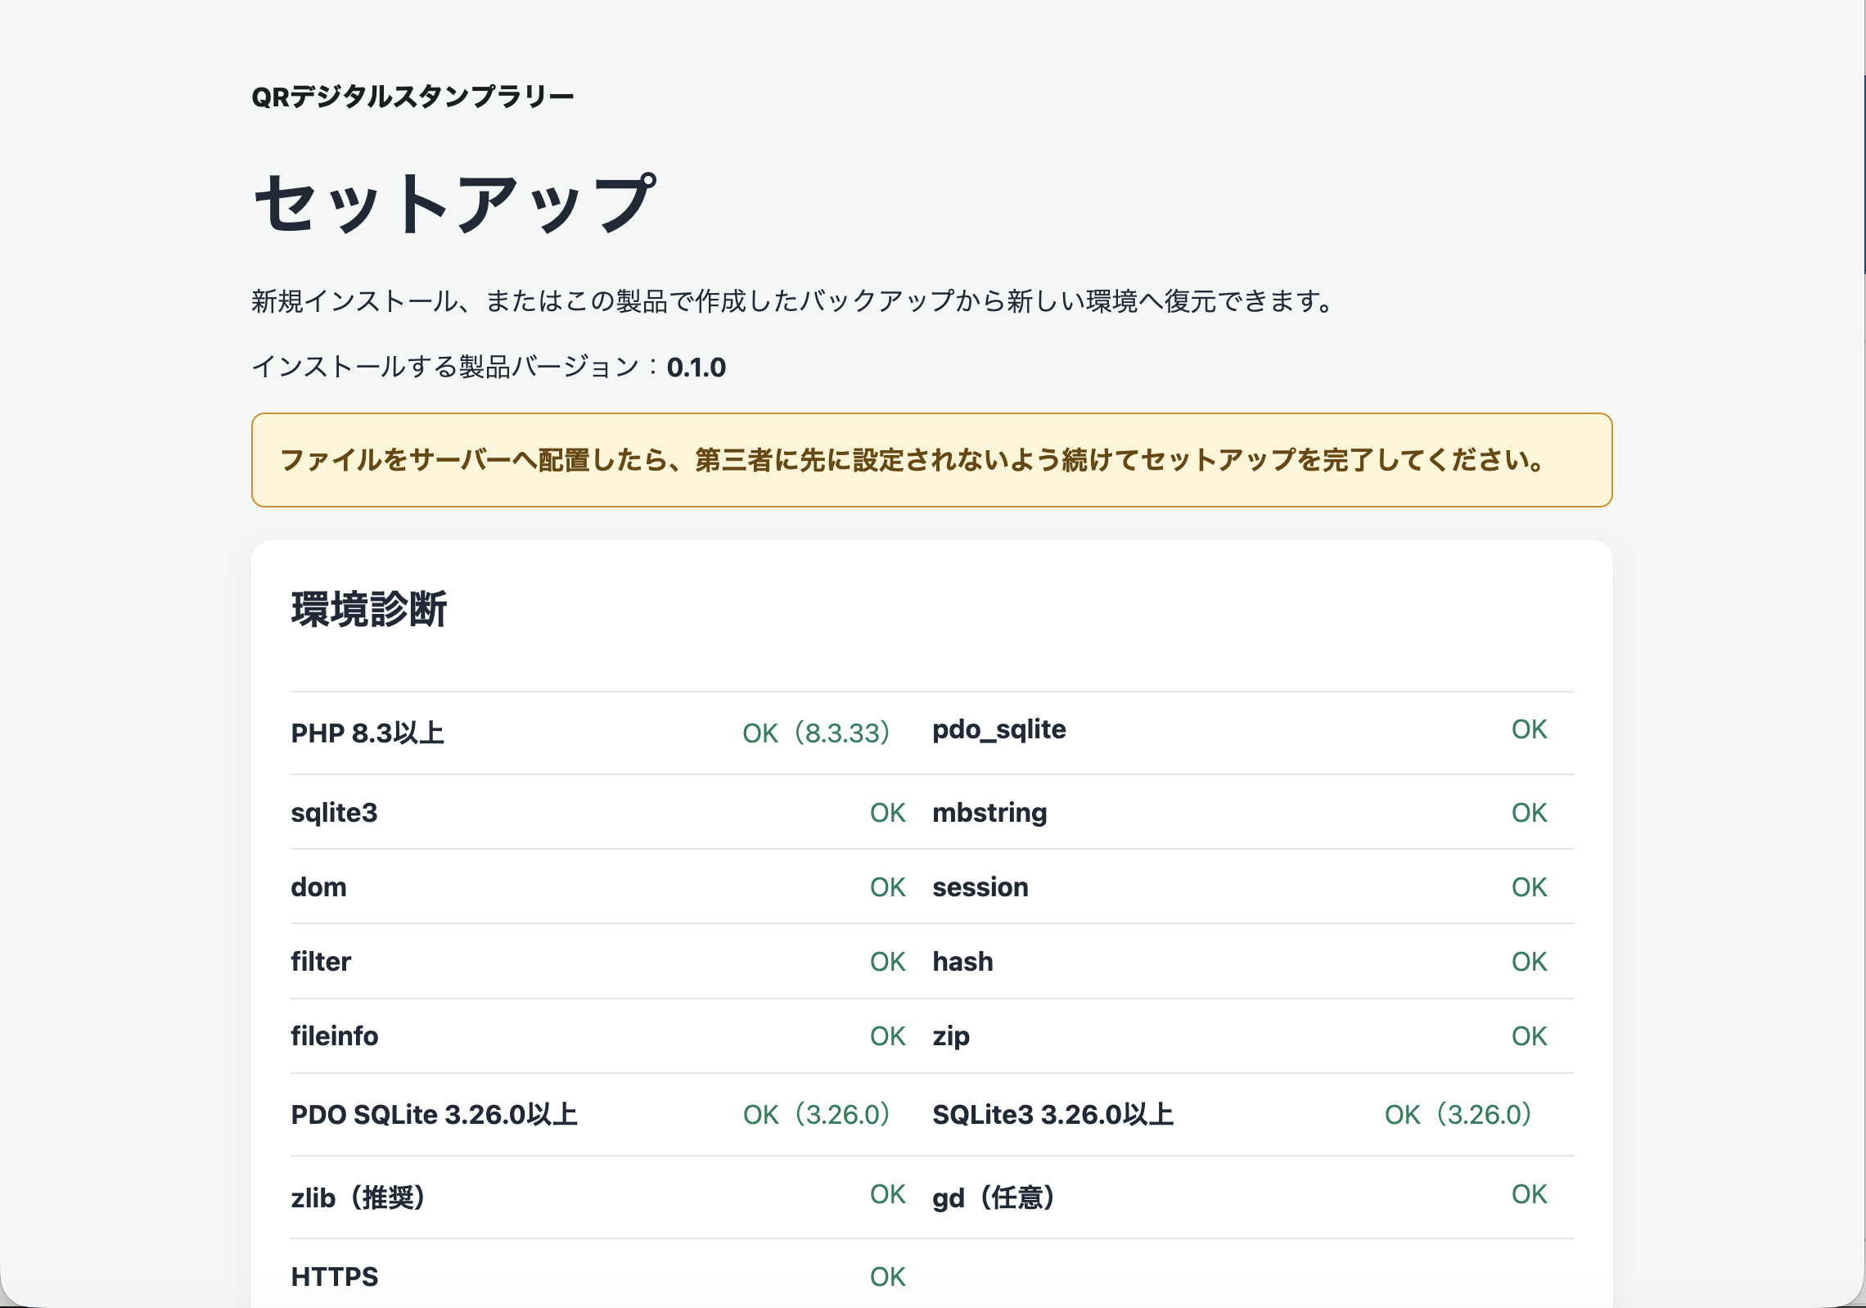
Task: Click the OK status for sqlite3
Action: [x=887, y=813]
